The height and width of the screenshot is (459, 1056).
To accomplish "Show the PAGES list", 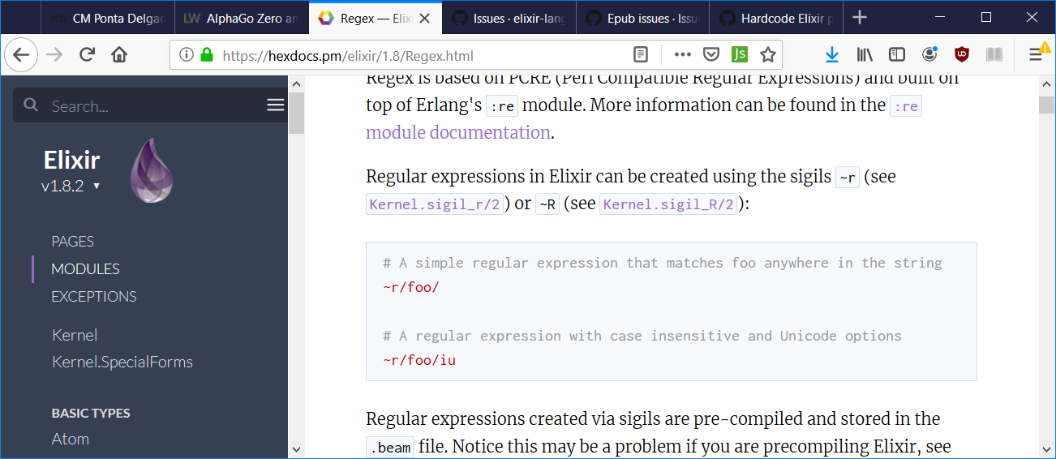I will pyautogui.click(x=73, y=241).
